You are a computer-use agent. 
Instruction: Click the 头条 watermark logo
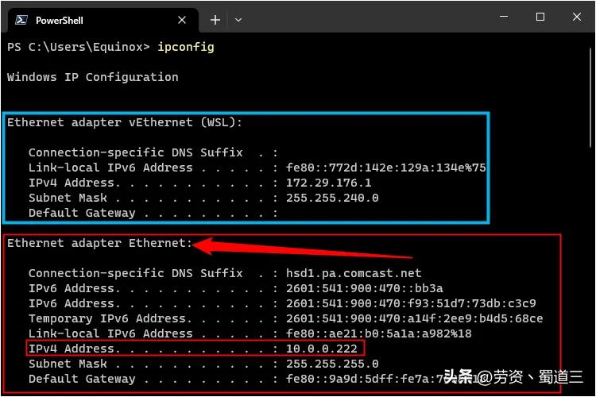click(459, 377)
